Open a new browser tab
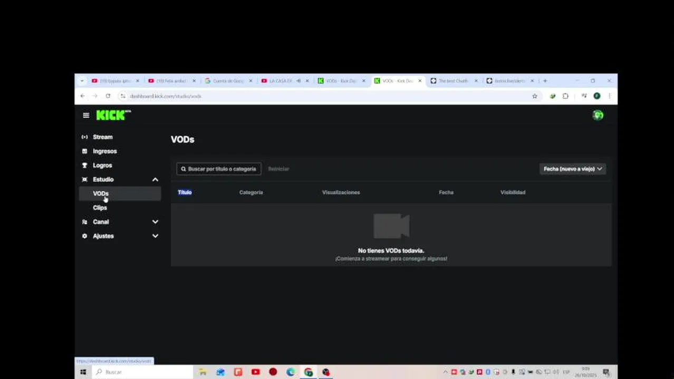Viewport: 674px width, 379px height. tap(545, 81)
